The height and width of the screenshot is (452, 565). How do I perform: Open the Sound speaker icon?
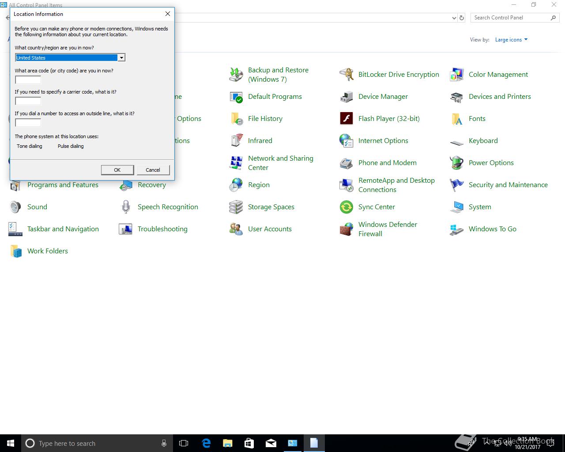(15, 207)
